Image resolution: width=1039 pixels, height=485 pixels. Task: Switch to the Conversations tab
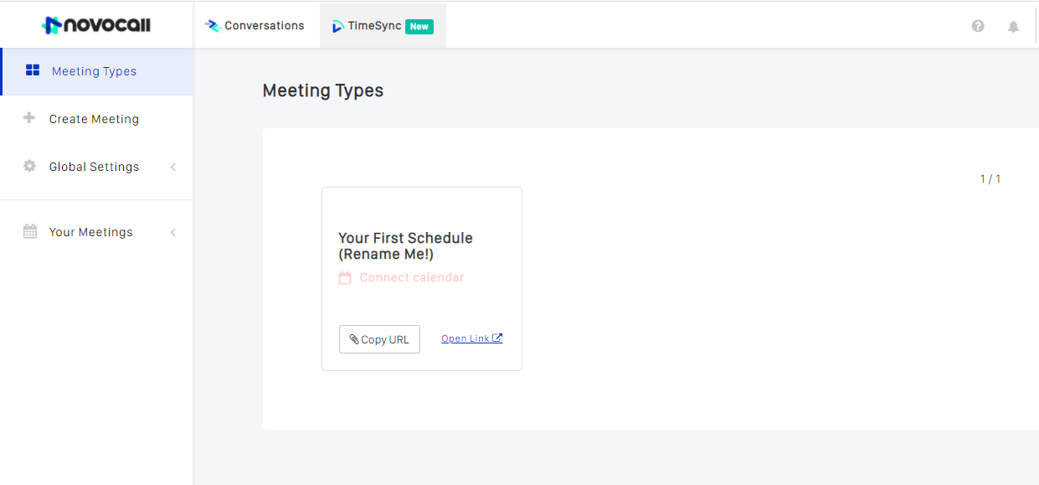point(255,25)
